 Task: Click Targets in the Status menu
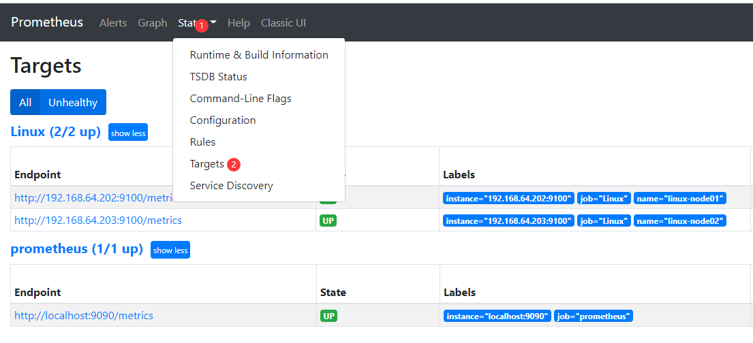point(206,164)
